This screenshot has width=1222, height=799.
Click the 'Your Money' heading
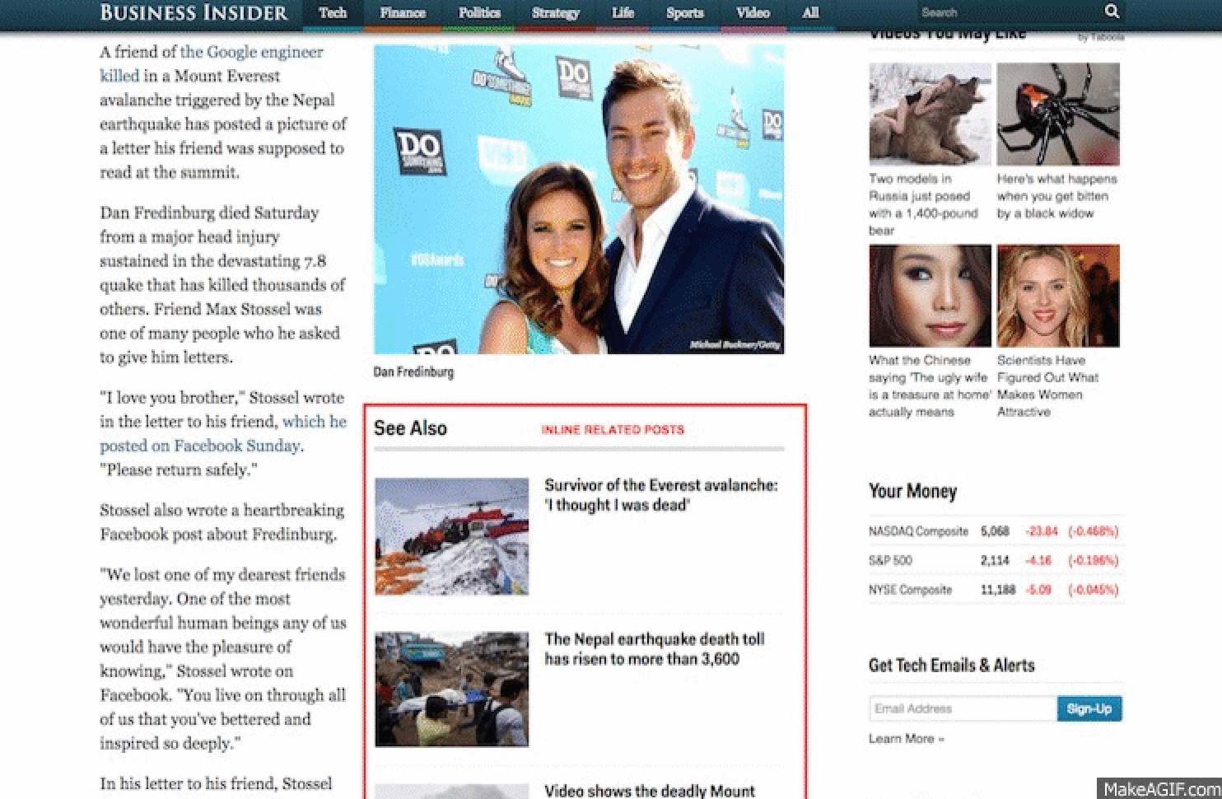(x=912, y=492)
